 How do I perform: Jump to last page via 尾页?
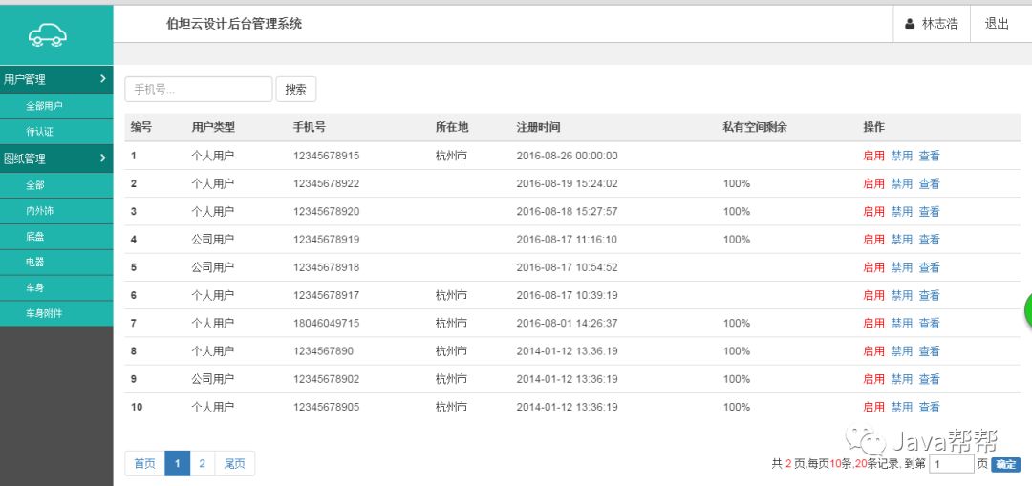click(x=234, y=464)
